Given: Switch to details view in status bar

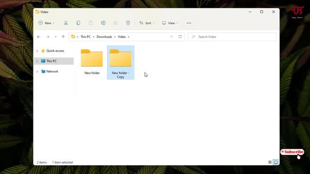Looking at the screenshot, I should coord(270,162).
